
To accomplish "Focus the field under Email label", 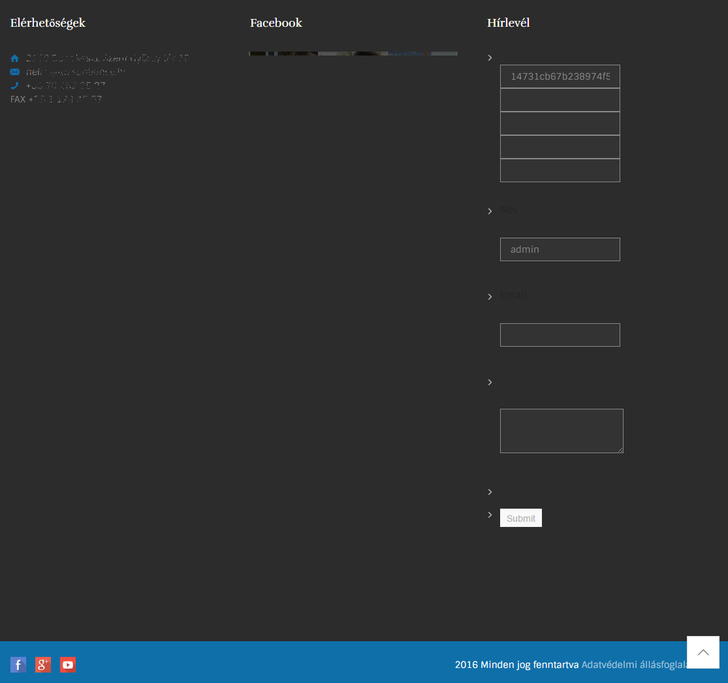I will (560, 335).
